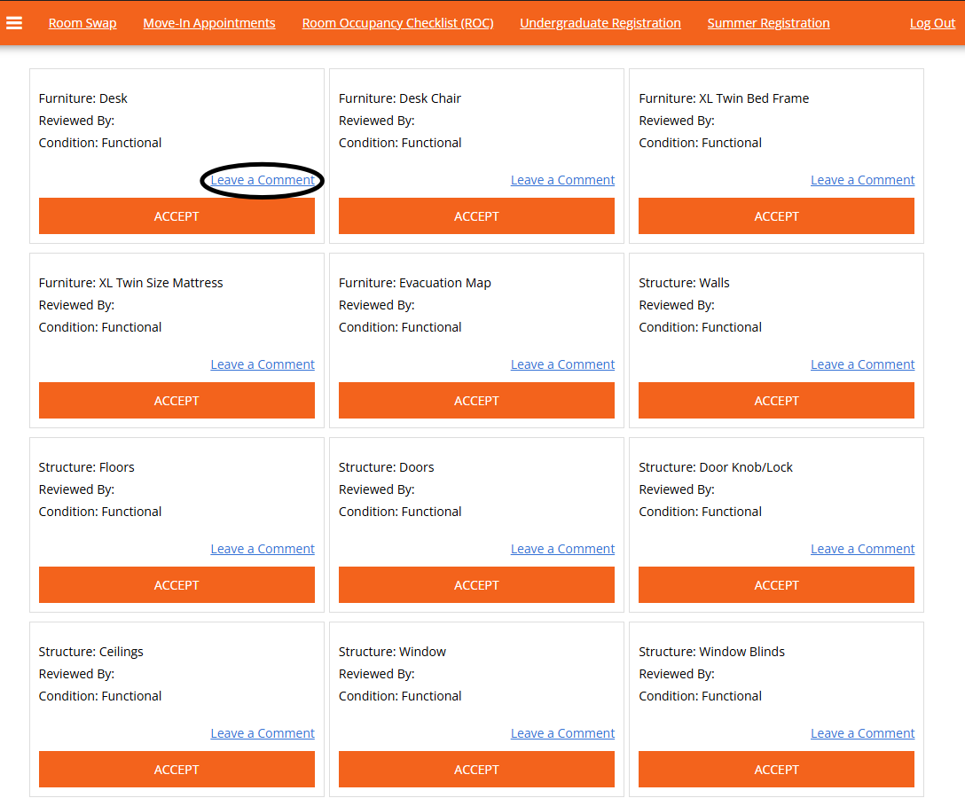
Task: Leave a comment on Door Knob/Lock
Action: 862,549
